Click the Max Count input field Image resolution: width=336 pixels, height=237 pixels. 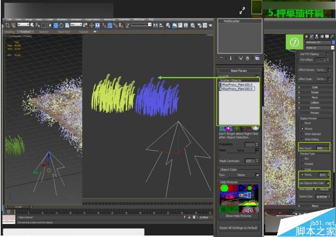(322, 148)
